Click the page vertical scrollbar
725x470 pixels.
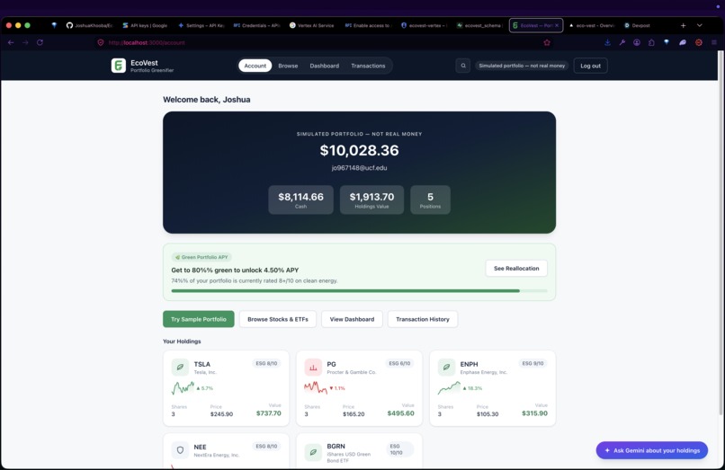pos(720,231)
